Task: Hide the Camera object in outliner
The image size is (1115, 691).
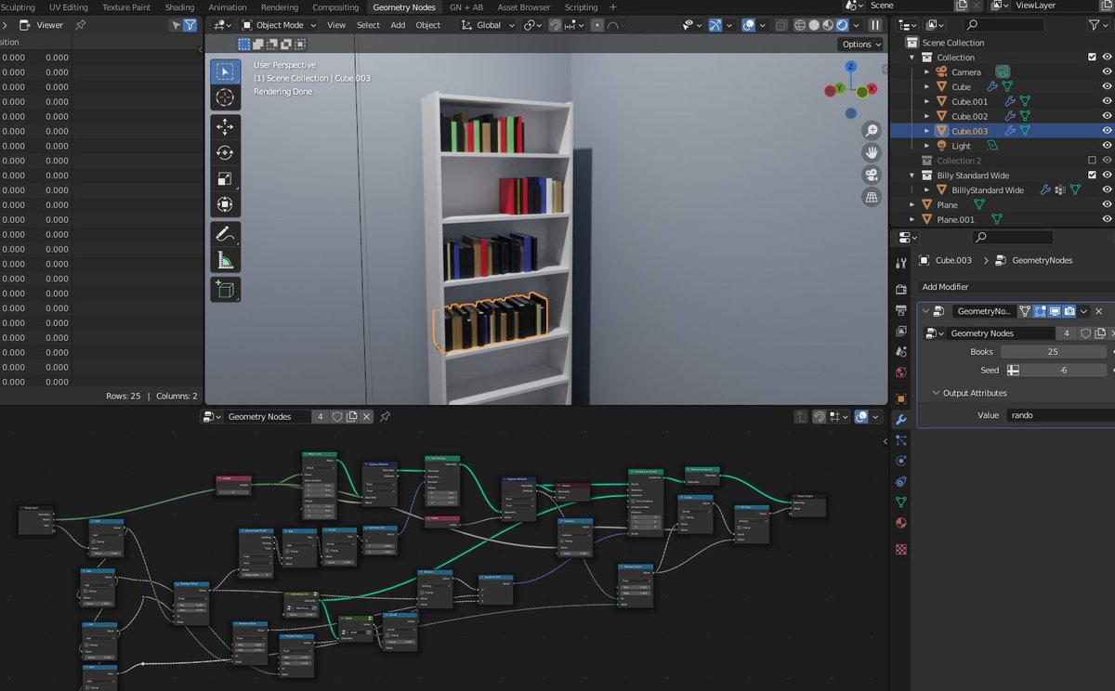Action: 1107,72
